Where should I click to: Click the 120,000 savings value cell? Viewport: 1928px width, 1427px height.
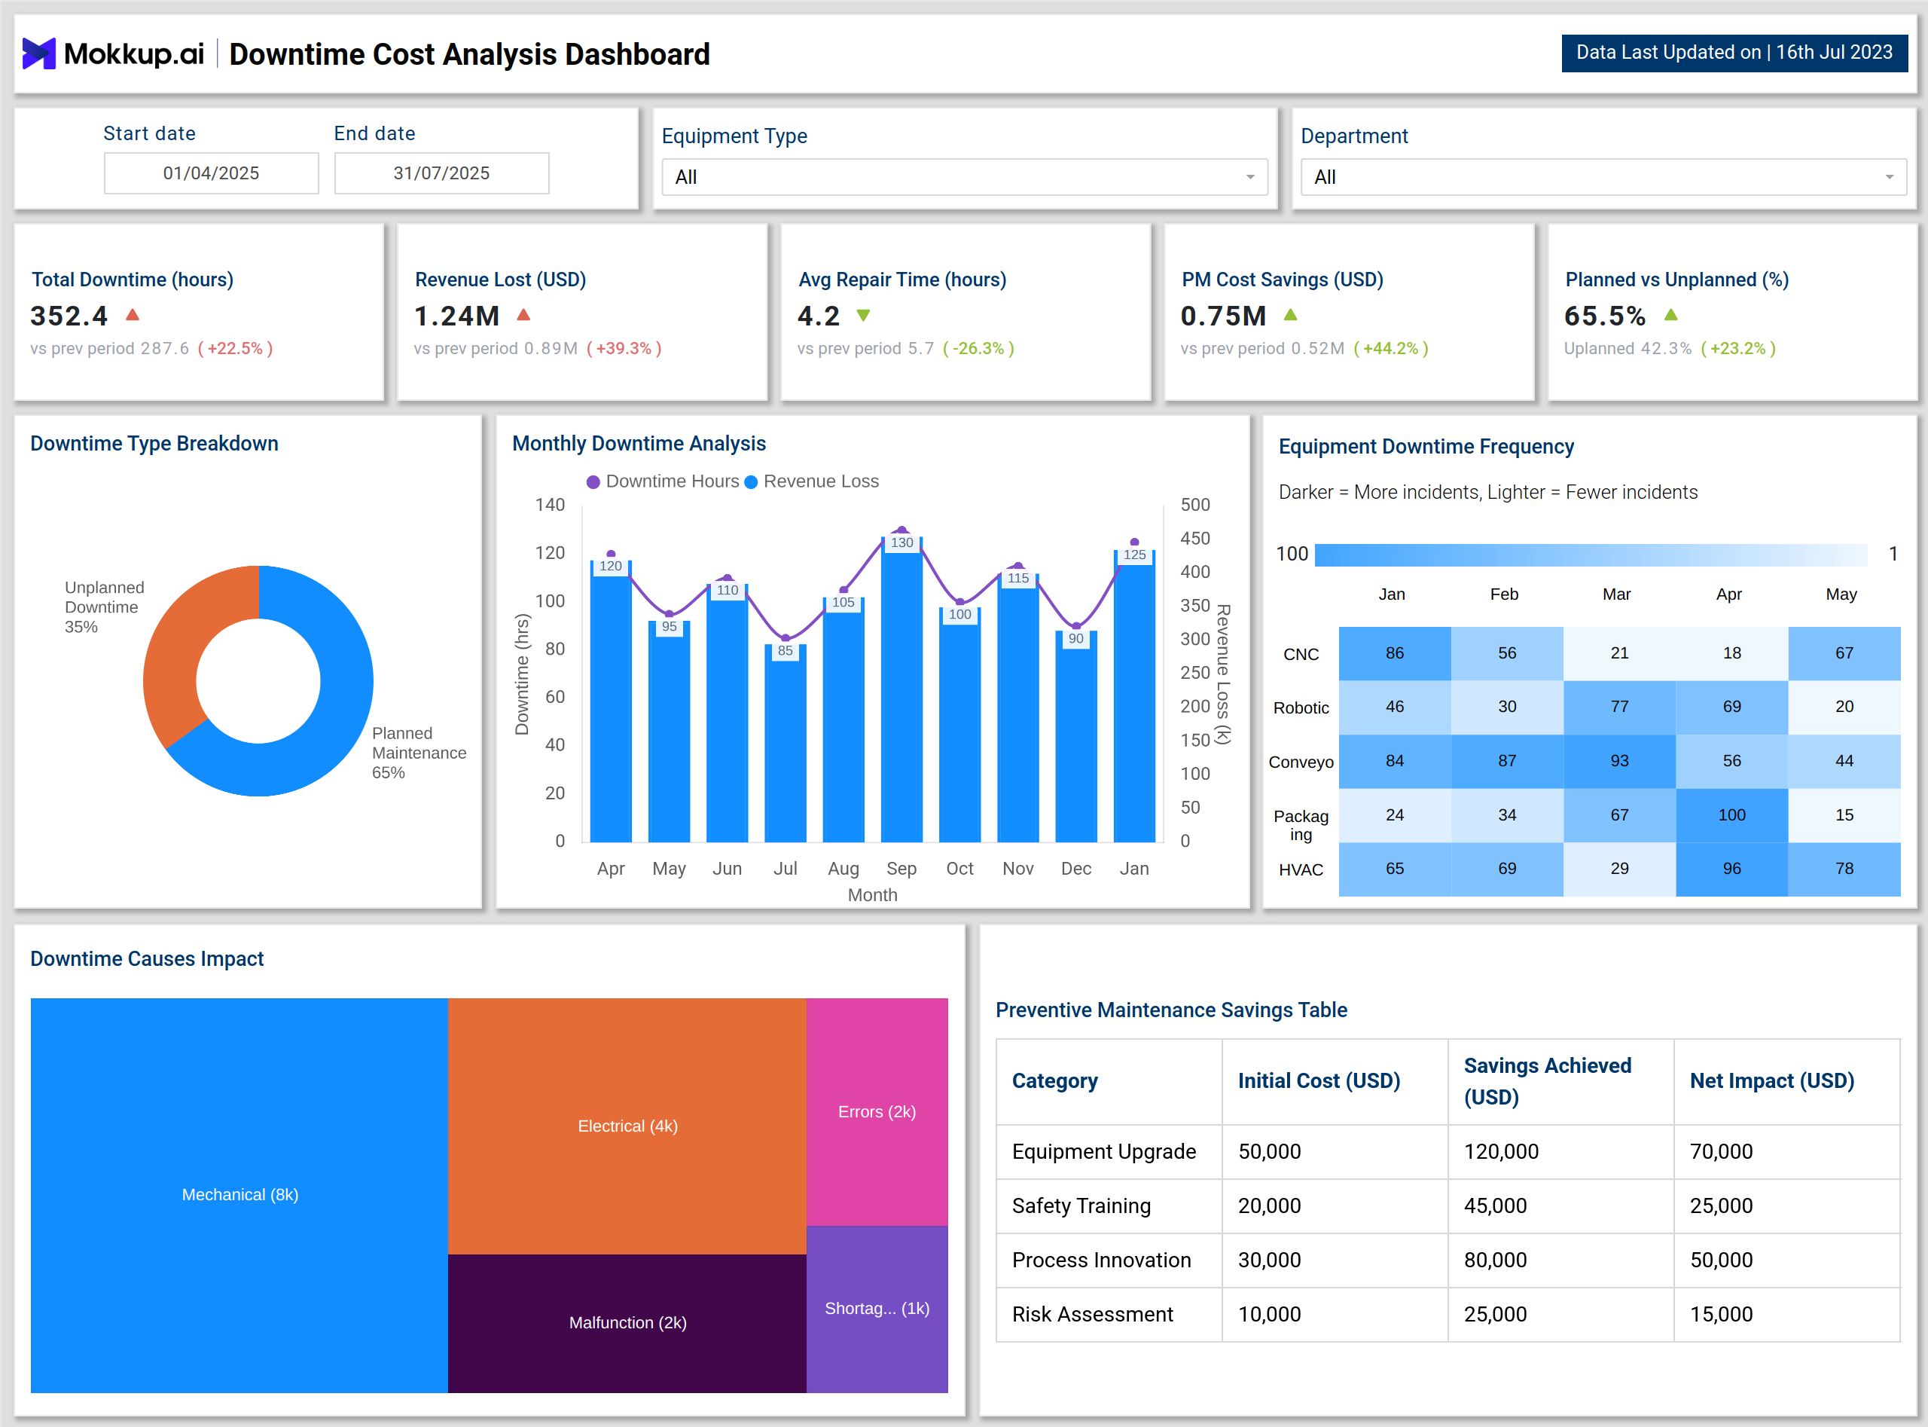pyautogui.click(x=1560, y=1152)
